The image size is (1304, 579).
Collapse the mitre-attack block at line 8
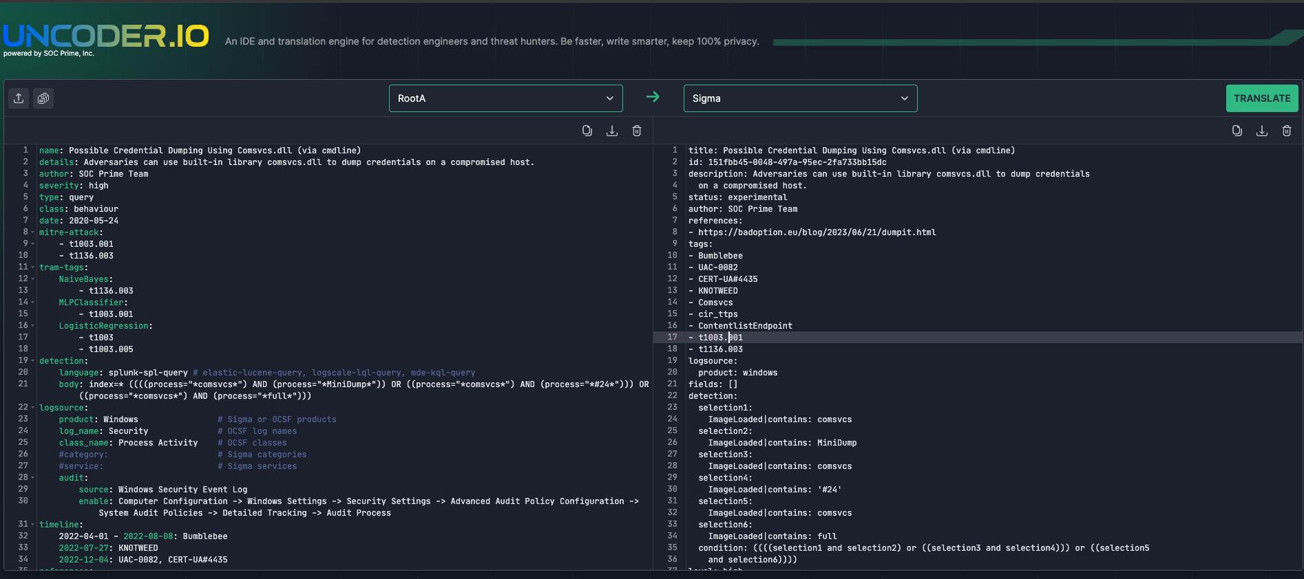pyautogui.click(x=32, y=232)
